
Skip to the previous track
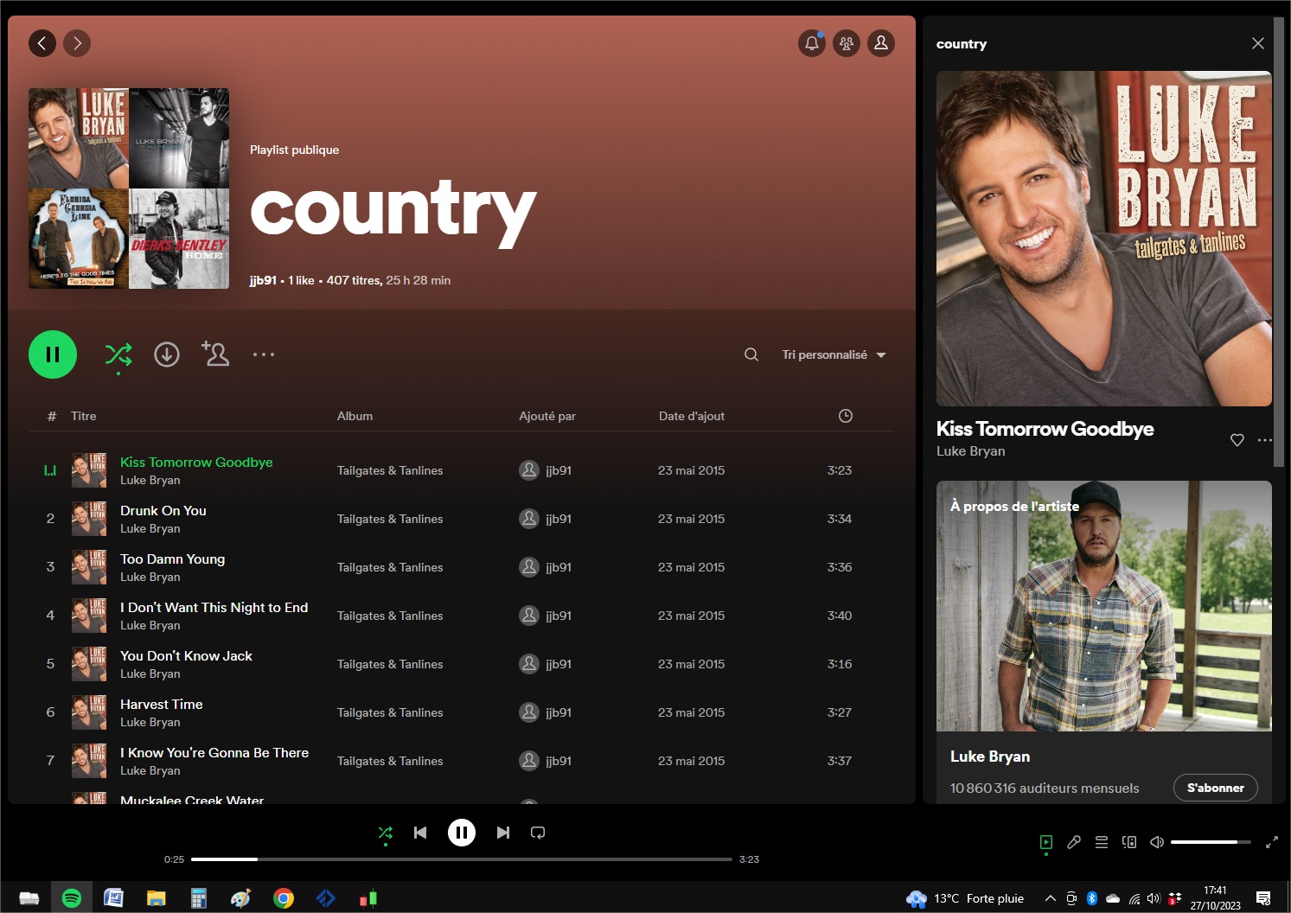[x=420, y=833]
